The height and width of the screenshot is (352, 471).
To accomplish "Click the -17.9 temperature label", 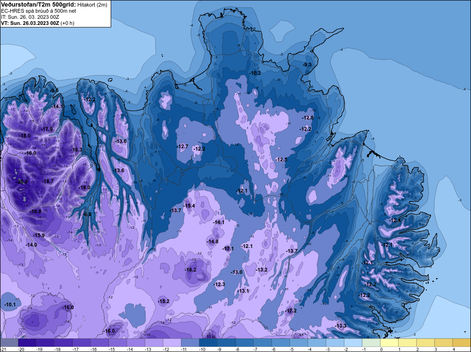I will [47, 129].
